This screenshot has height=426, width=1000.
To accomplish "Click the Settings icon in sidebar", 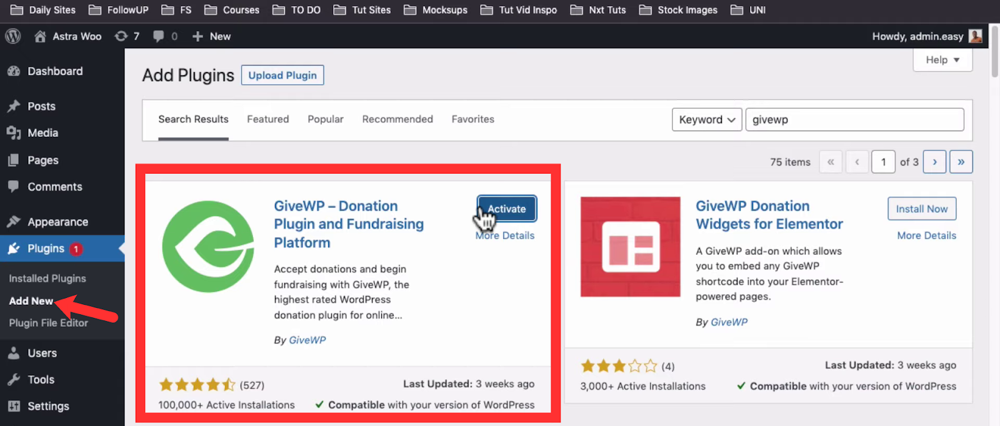I will pyautogui.click(x=14, y=406).
